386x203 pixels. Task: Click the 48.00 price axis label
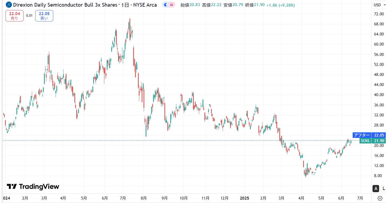(x=378, y=75)
